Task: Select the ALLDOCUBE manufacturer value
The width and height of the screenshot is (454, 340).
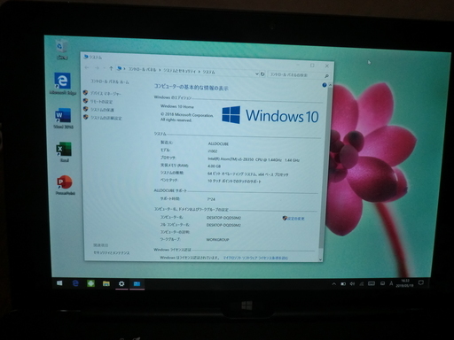Action: (218, 143)
